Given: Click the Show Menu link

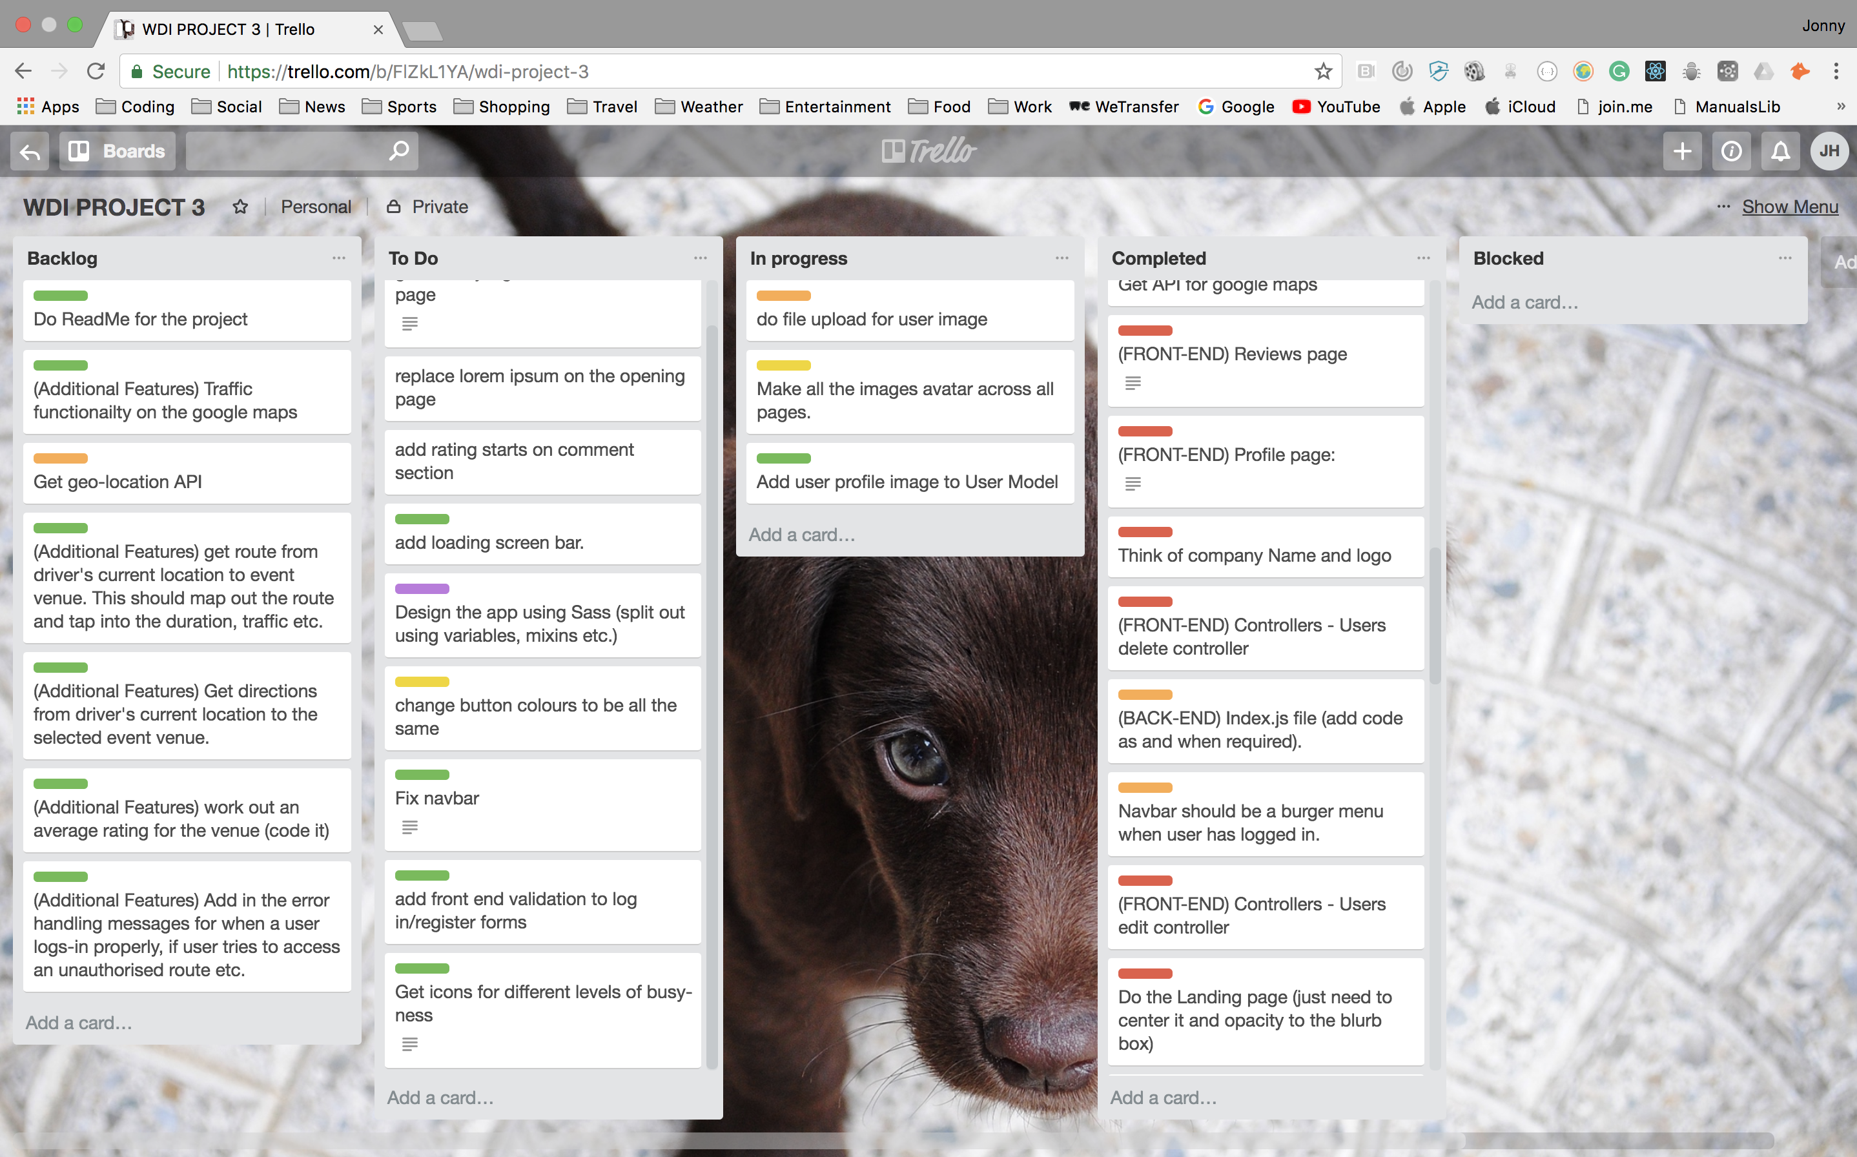Looking at the screenshot, I should point(1789,207).
